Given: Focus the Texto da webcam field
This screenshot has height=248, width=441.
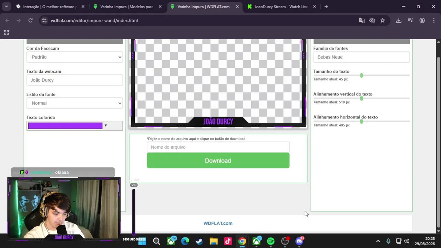Looking at the screenshot, I should [74, 80].
